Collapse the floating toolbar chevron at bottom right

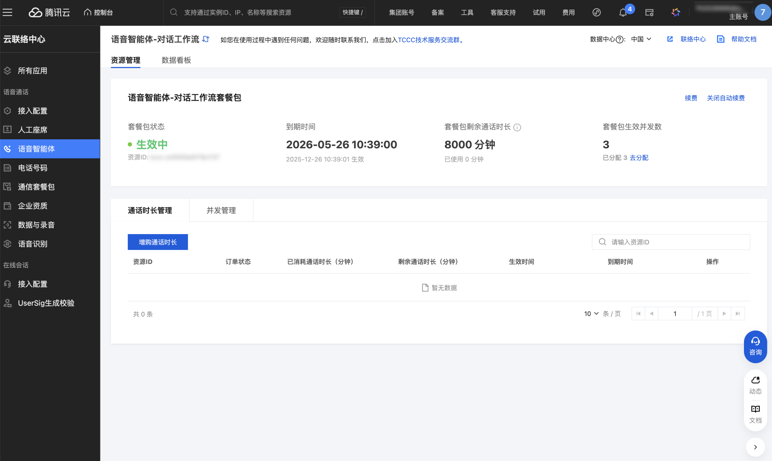pyautogui.click(x=755, y=447)
